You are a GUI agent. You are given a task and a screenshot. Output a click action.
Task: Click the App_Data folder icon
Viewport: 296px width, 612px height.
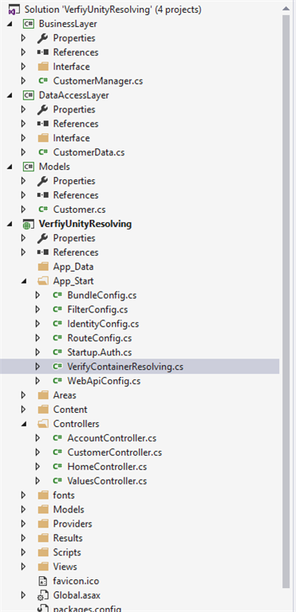(43, 267)
